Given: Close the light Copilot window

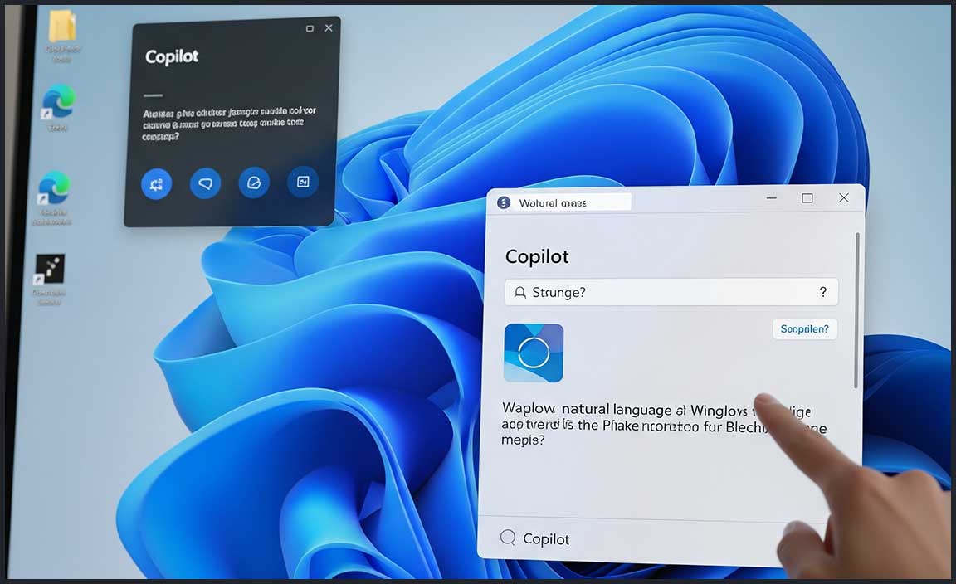Looking at the screenshot, I should point(844,197).
